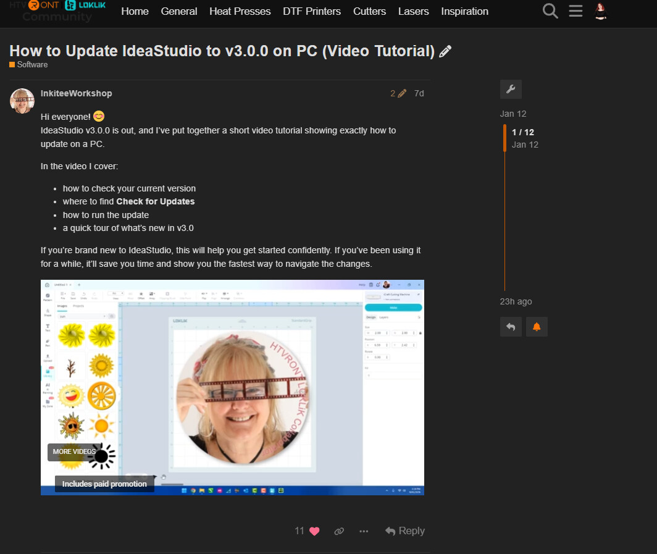Like the post with heart icon
657x554 pixels.
point(314,531)
